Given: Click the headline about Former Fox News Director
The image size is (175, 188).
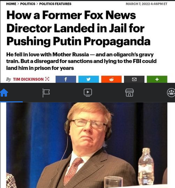Looking at the screenshot, I should point(78,28).
